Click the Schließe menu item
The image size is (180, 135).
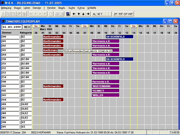click(92, 8)
